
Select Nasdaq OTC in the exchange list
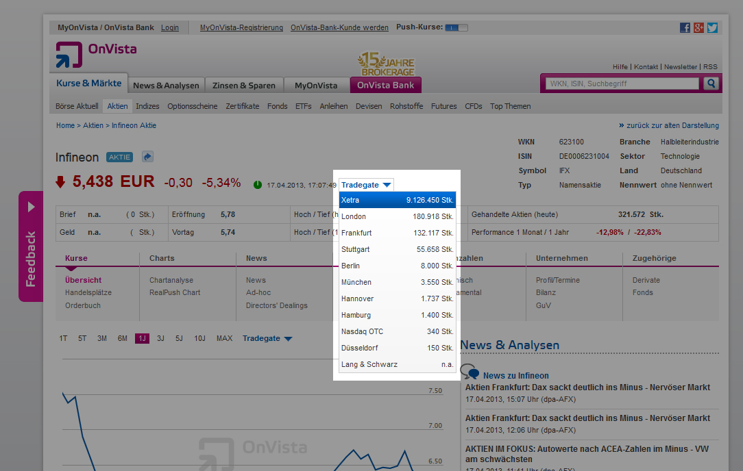coord(397,331)
